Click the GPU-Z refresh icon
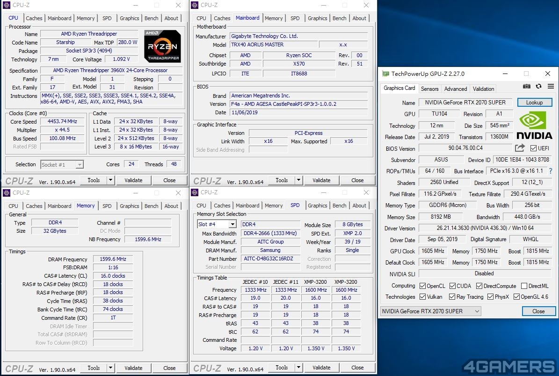Screen dimensions: 559x376 (539, 86)
